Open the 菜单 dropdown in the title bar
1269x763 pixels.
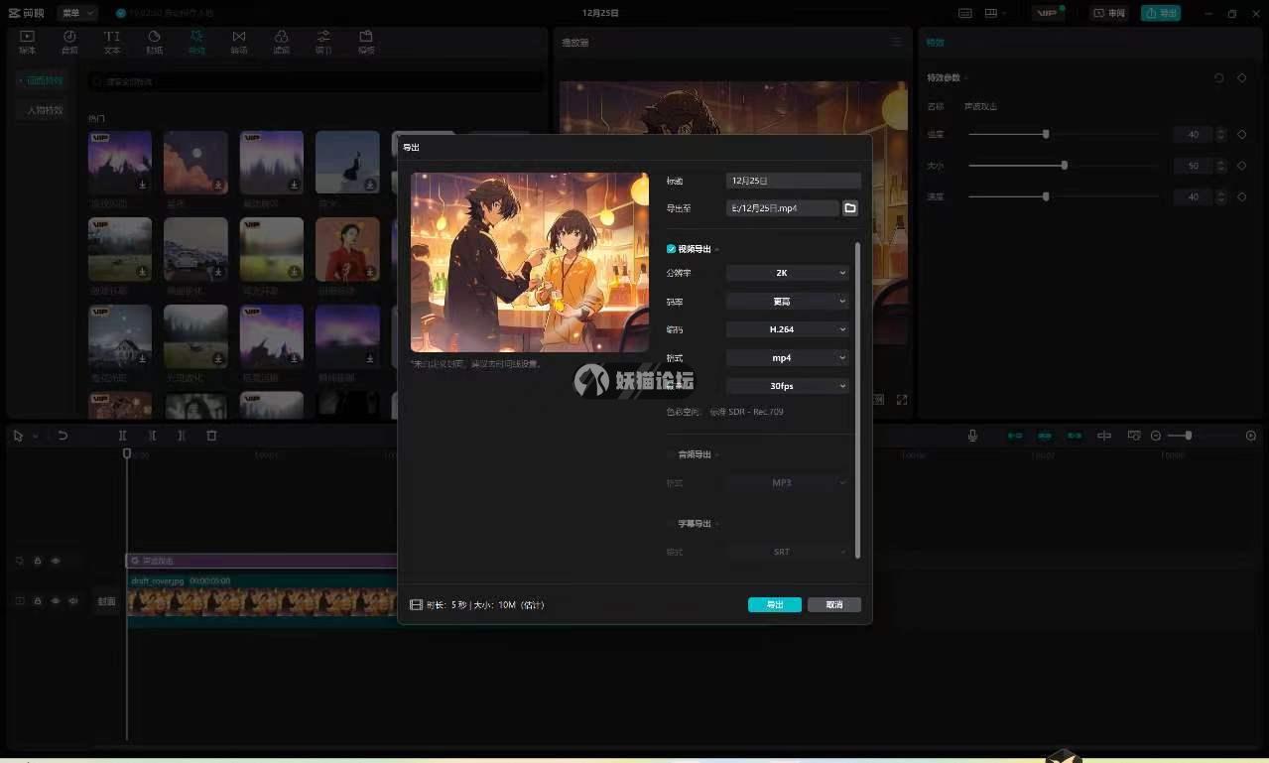pos(75,13)
